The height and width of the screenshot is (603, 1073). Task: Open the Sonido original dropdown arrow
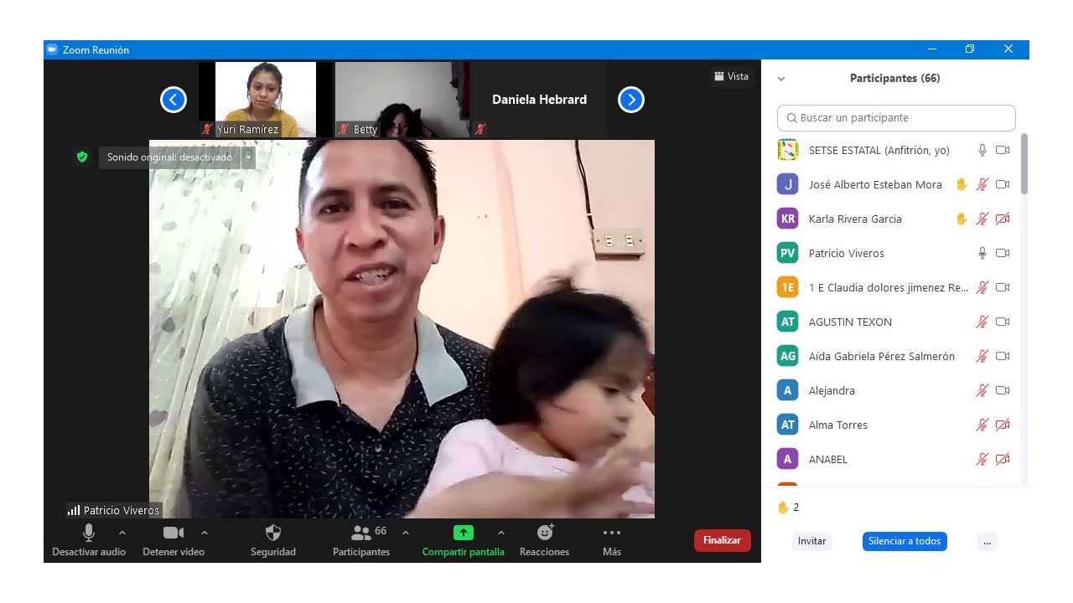click(x=248, y=157)
